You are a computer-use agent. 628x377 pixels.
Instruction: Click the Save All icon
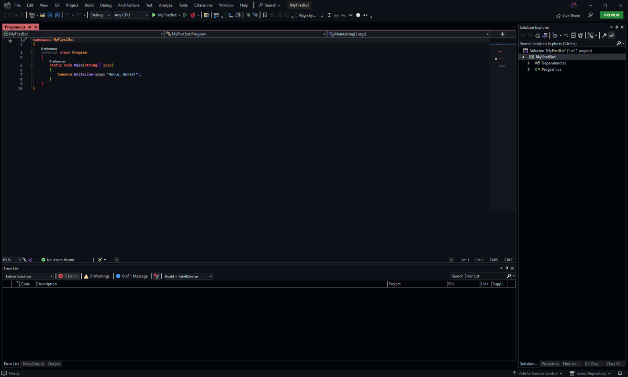click(x=58, y=15)
